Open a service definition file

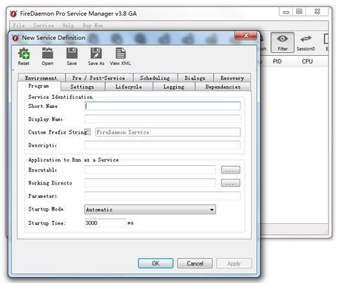(48, 57)
